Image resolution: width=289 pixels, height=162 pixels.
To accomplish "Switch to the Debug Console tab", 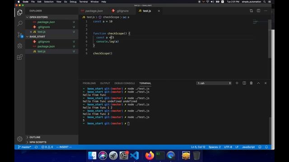I will (x=125, y=83).
